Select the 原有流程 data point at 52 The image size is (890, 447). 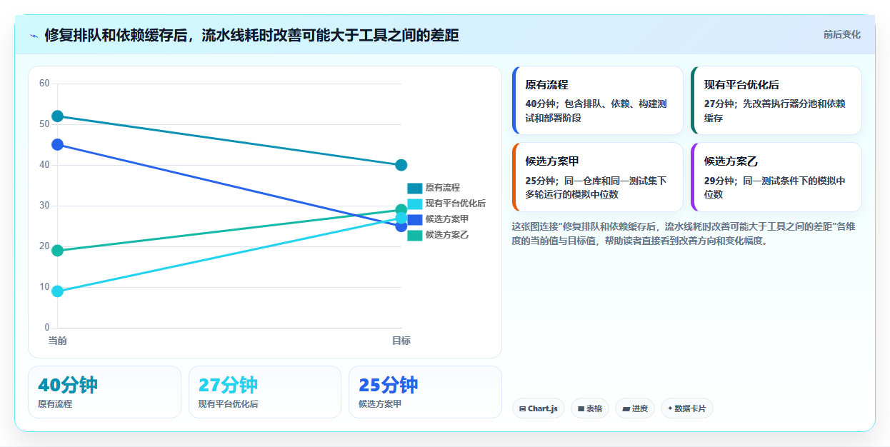coord(58,116)
